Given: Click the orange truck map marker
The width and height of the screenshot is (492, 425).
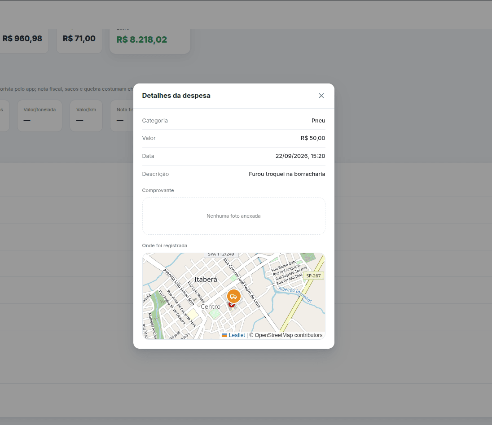Looking at the screenshot, I should coord(233,296).
